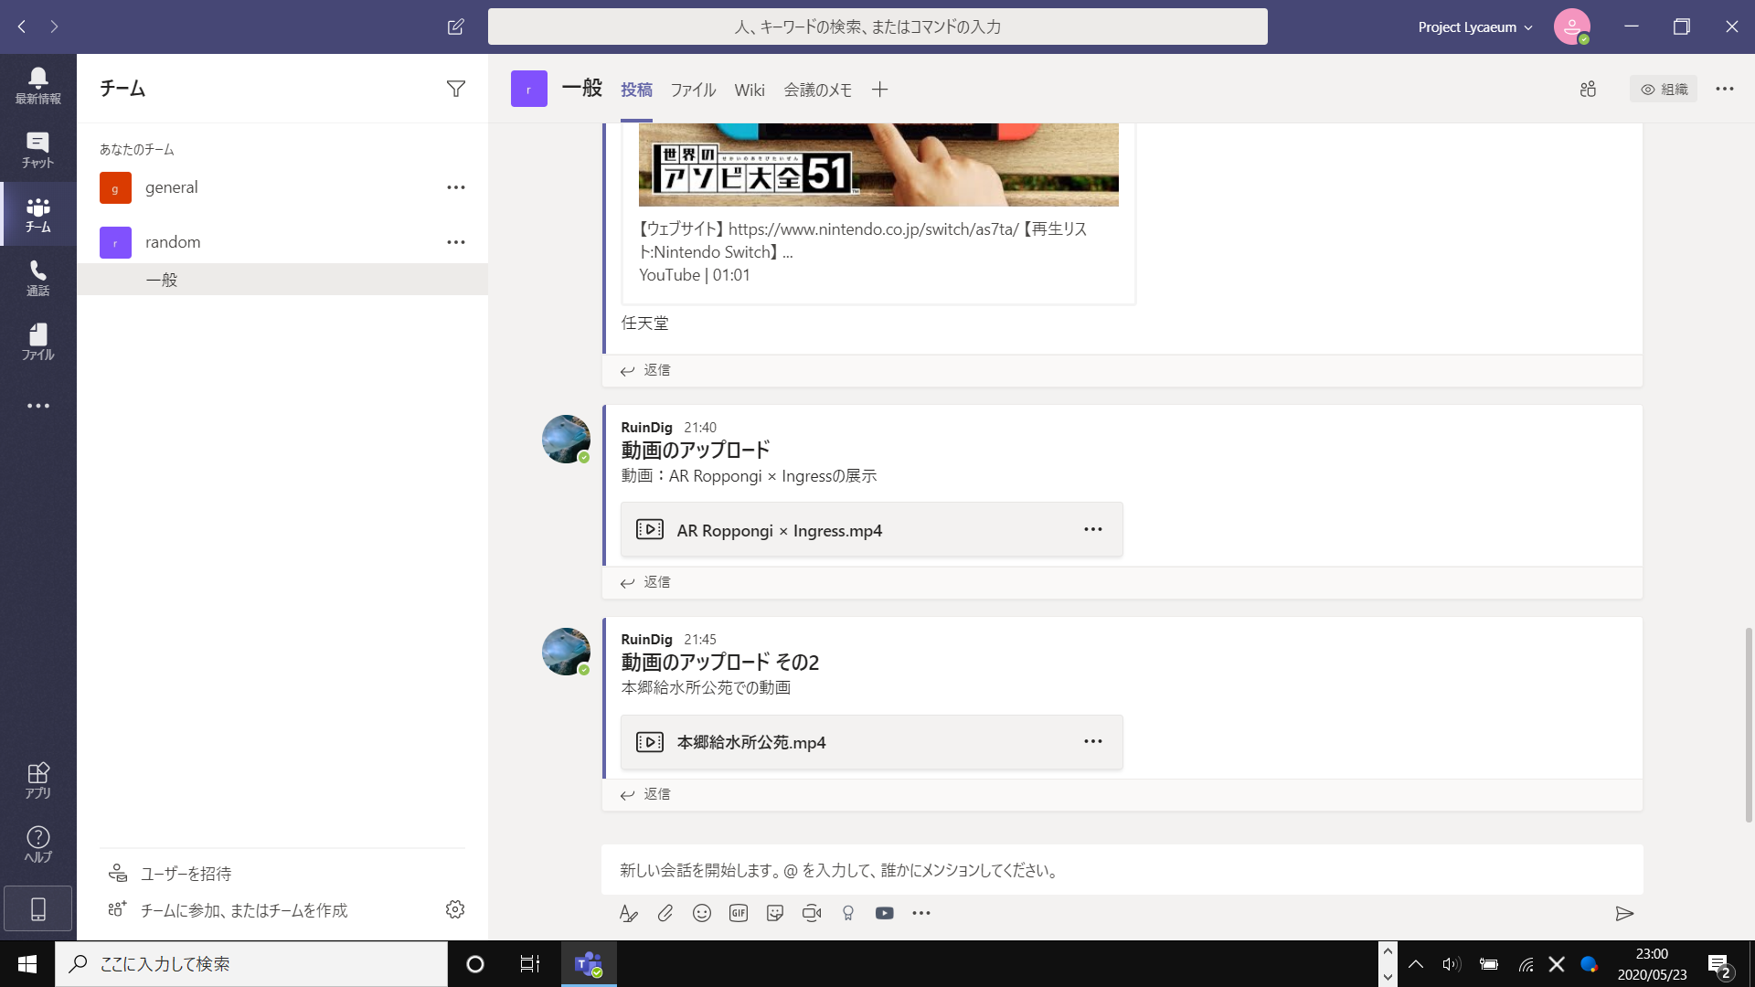1755x987 pixels.
Task: Open more options for the random team
Action: pyautogui.click(x=455, y=241)
